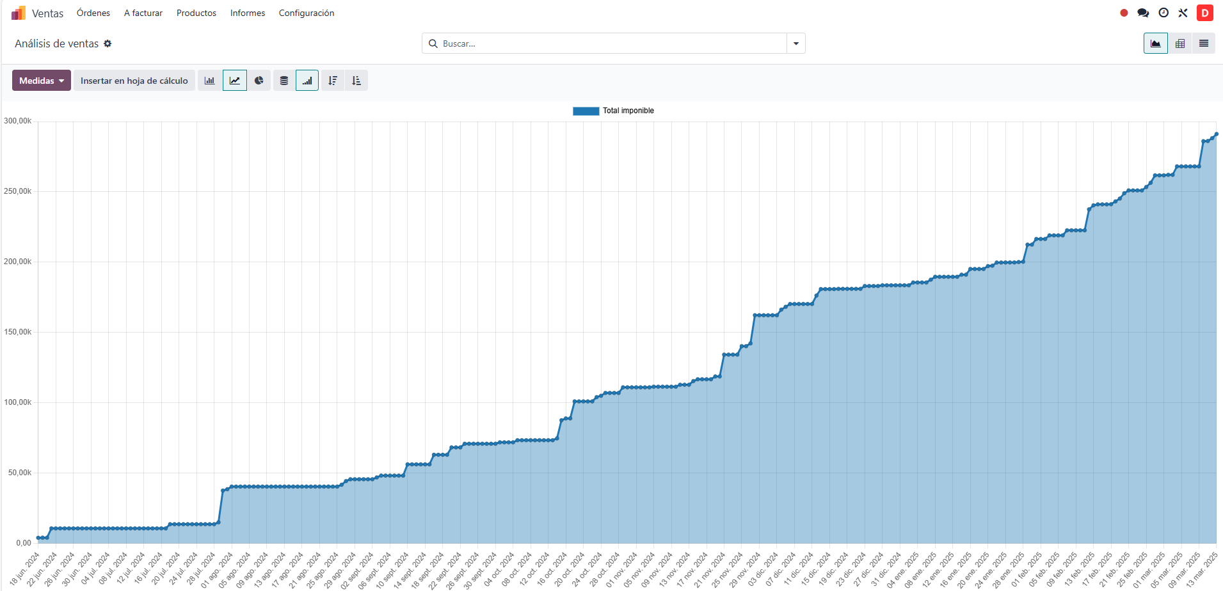The image size is (1223, 591).
Task: Switch to the list view
Action: [x=1204, y=43]
